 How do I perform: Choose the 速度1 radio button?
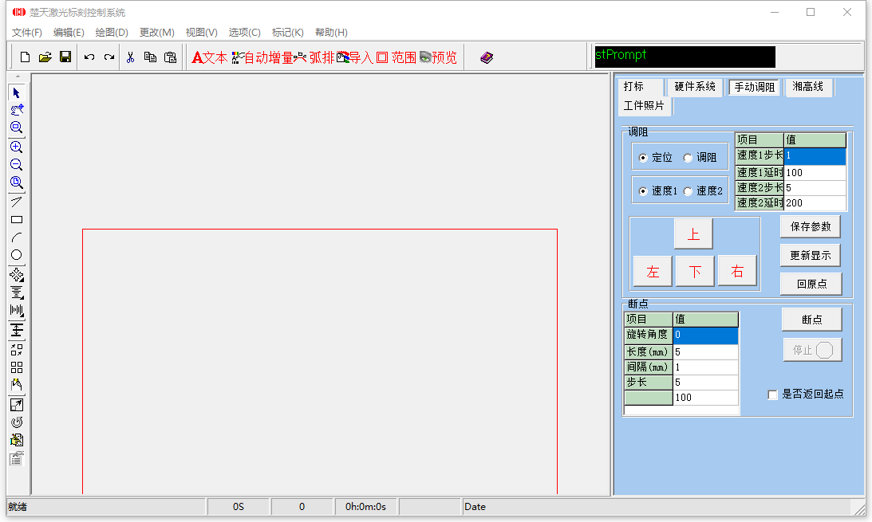pos(643,191)
